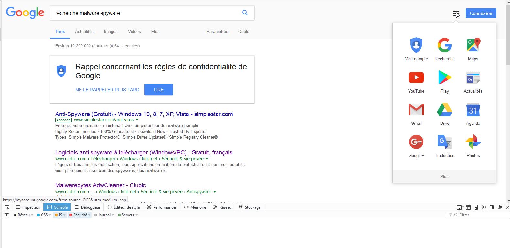Click the Environ 12 200 000 résultats text
The height and width of the screenshot is (248, 510).
pos(98,46)
